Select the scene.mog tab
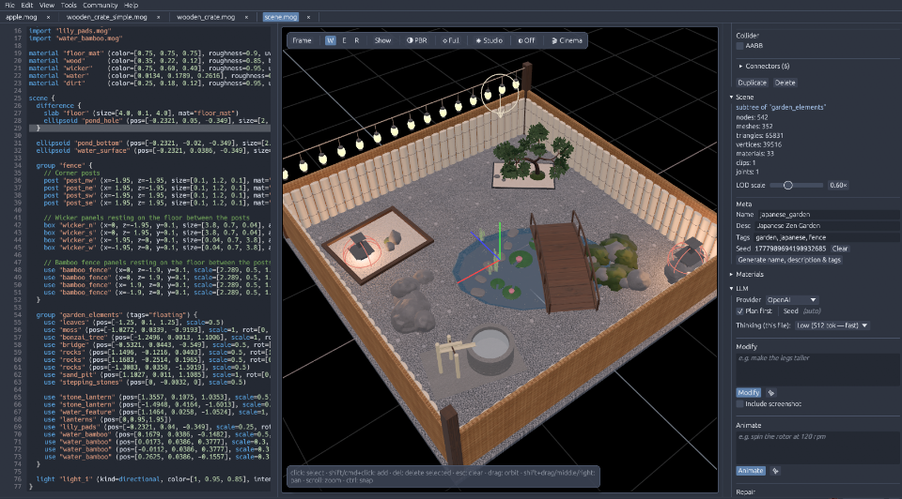The height and width of the screenshot is (499, 902). click(281, 17)
